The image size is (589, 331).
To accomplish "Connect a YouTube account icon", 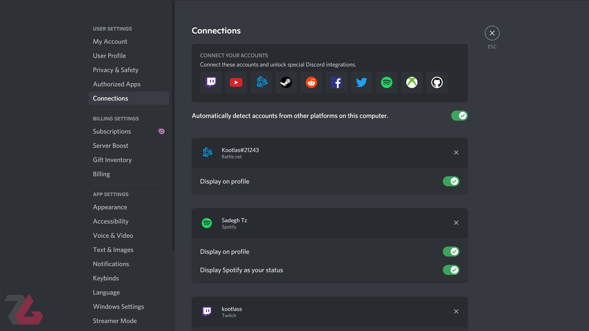I will [236, 82].
